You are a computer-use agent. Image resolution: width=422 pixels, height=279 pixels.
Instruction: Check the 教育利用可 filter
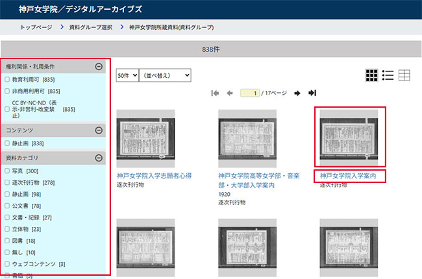[x=7, y=79]
